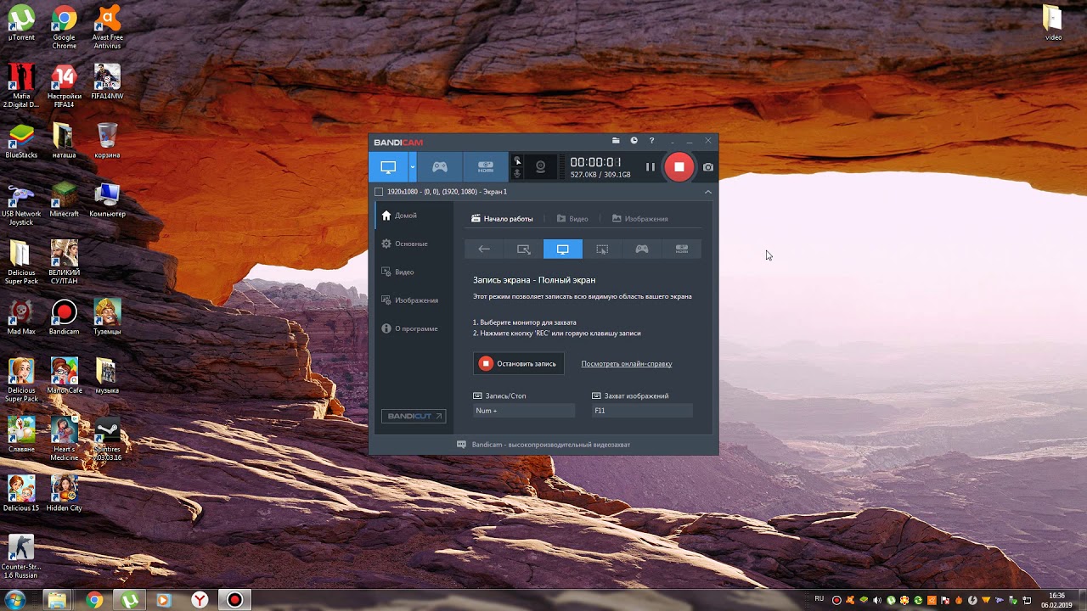The image size is (1087, 611).
Task: Open the screen mode dropdown arrow
Action: pos(413,167)
